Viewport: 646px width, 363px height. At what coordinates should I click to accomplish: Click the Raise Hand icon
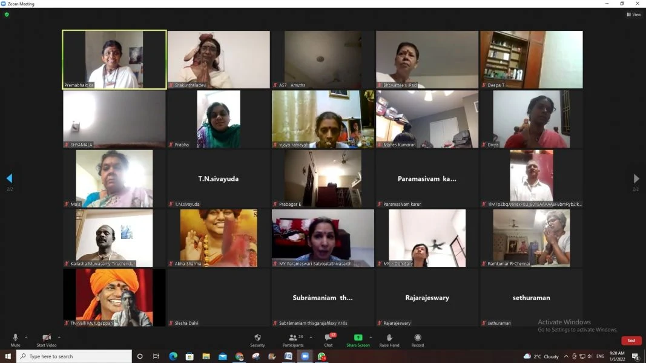[x=389, y=338]
